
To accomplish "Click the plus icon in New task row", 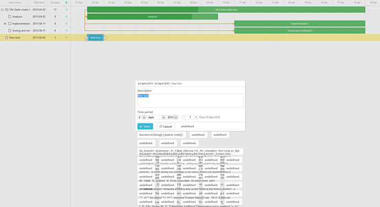I will click(67, 37).
